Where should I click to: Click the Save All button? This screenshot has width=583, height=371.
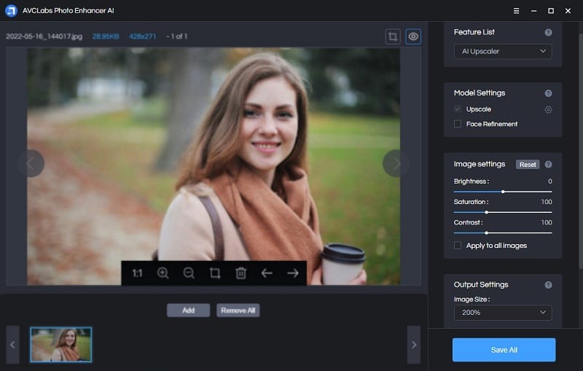tap(504, 350)
